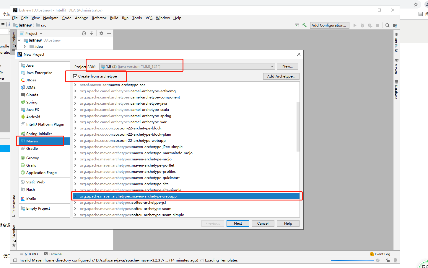Open Project panel settings gear
The image size is (428, 268).
pos(101,33)
